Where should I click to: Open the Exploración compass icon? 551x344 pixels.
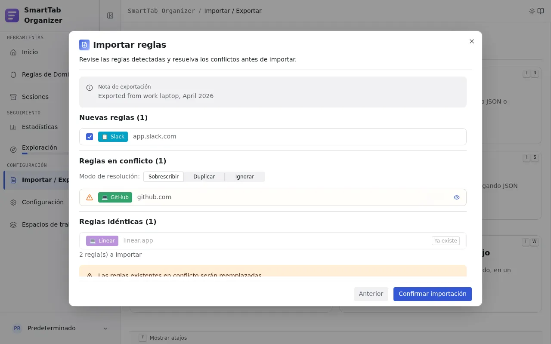click(13, 149)
